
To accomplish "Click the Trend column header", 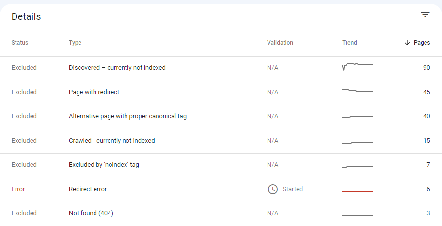I will (x=349, y=43).
